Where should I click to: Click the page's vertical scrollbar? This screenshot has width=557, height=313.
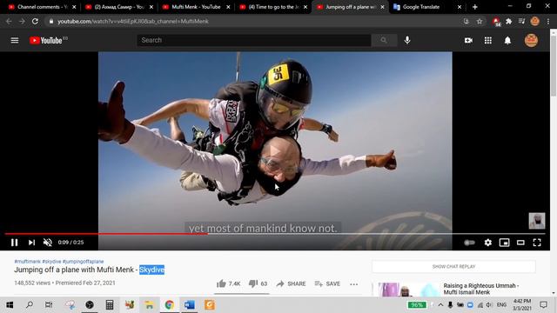point(554,66)
